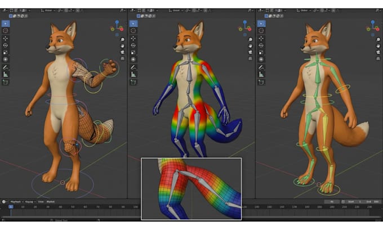Image resolution: width=383 pixels, height=230 pixels.
Task: Click the pan hand icon in left viewport
Action: [x=122, y=46]
